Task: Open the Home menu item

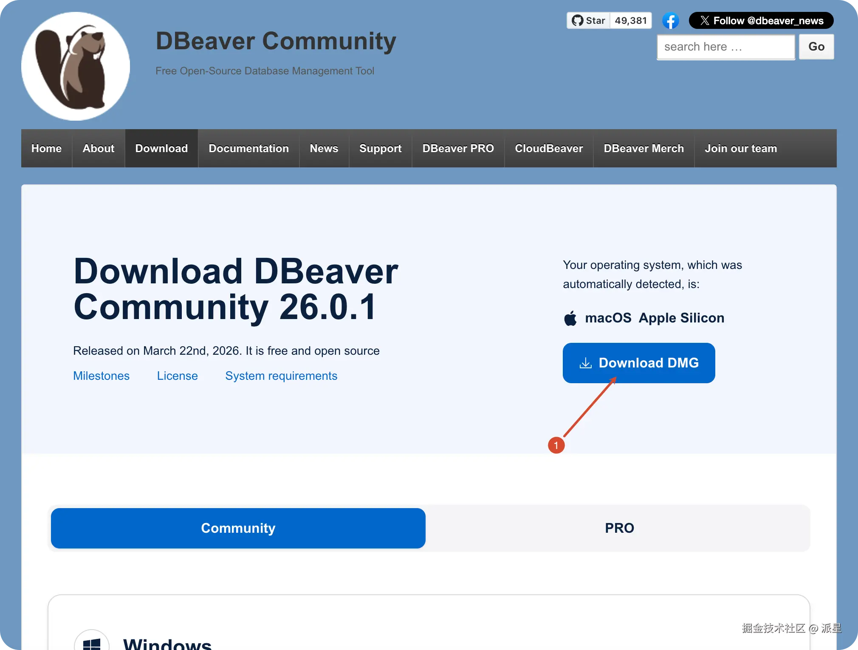Action: click(46, 148)
